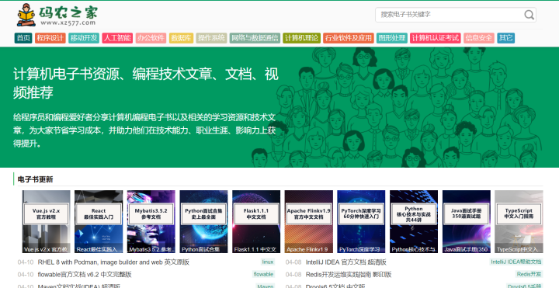Viewport: 559px width, 288px height.
Task: Open the Mybatis3.5.2 参考文档 book cover
Action: point(151,222)
